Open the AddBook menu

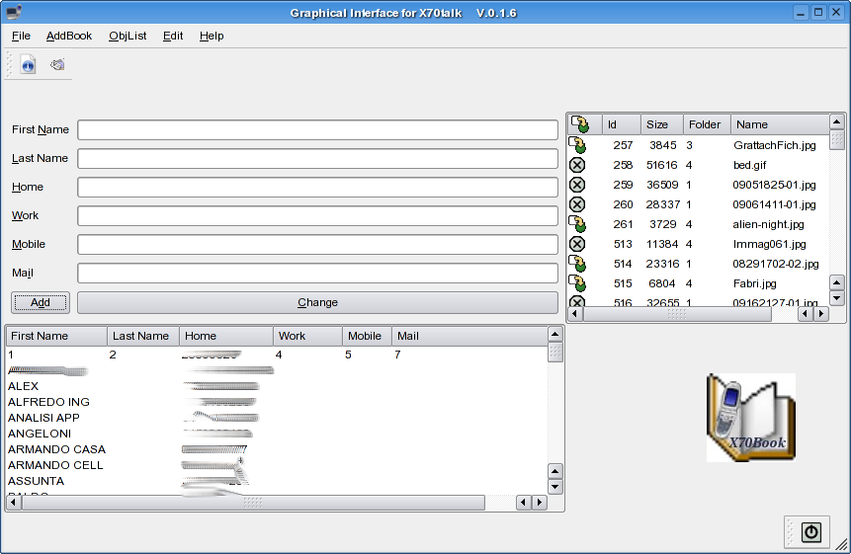pos(69,36)
